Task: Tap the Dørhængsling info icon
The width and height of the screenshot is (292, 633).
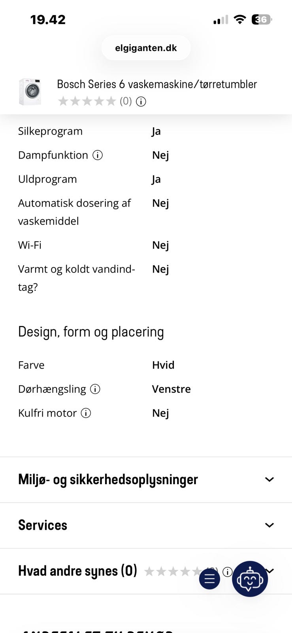Action: [x=95, y=389]
